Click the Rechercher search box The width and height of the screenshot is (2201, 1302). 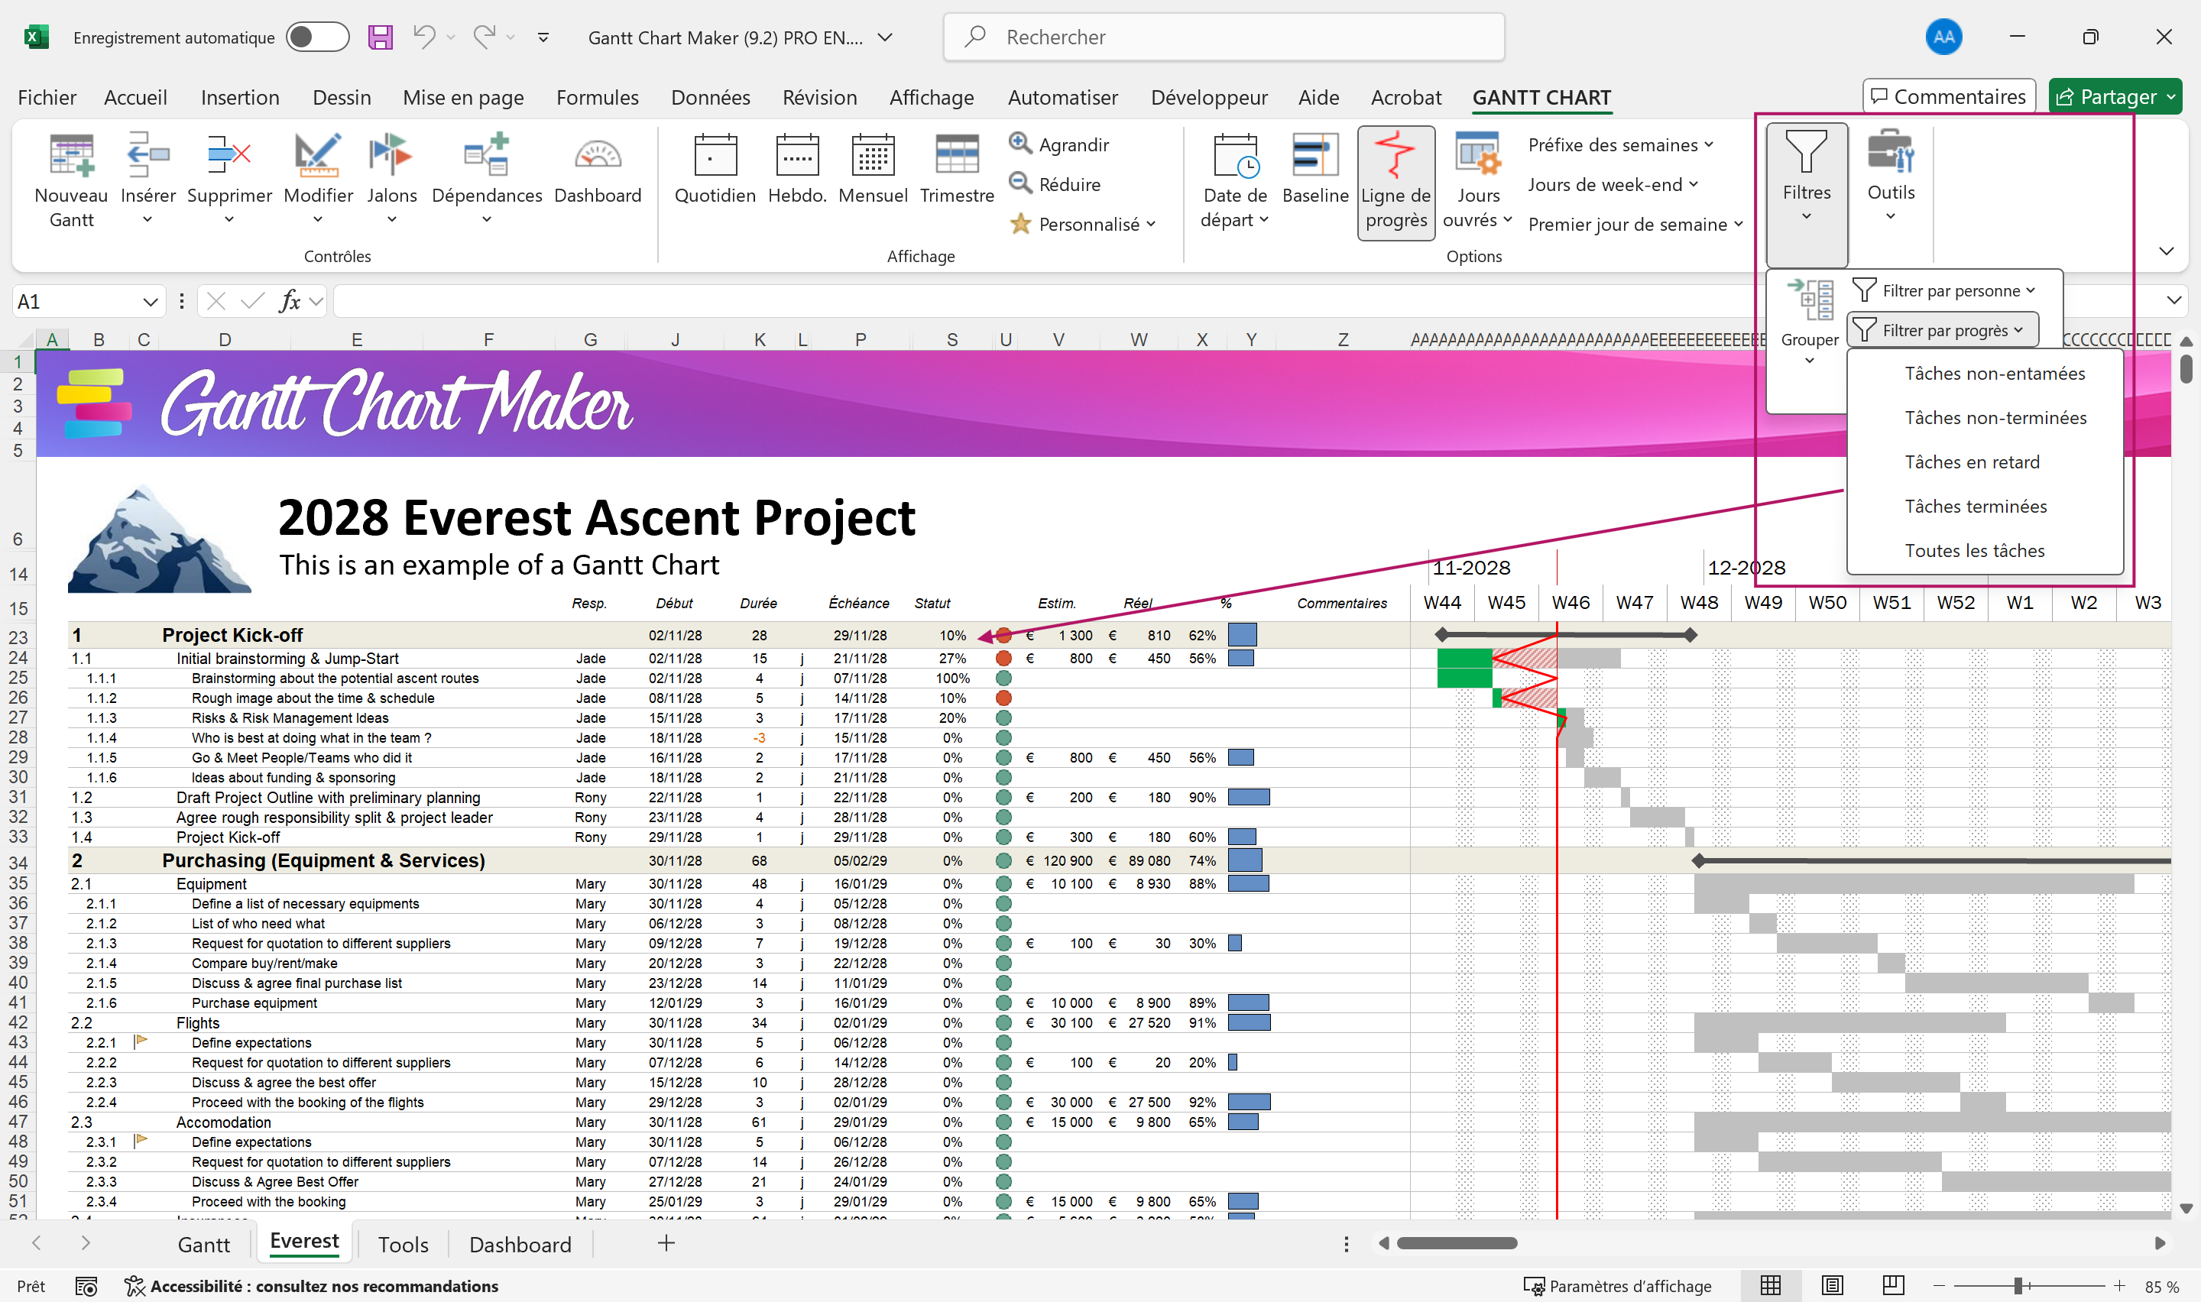[x=1223, y=37]
